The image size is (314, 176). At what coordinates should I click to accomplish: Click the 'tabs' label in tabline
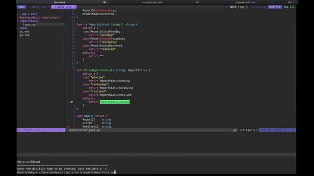(21, 7)
